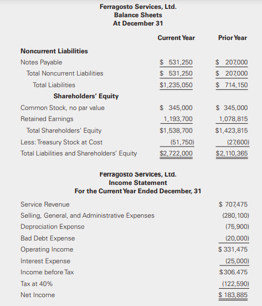Select the Notes Payable row label

41,62
